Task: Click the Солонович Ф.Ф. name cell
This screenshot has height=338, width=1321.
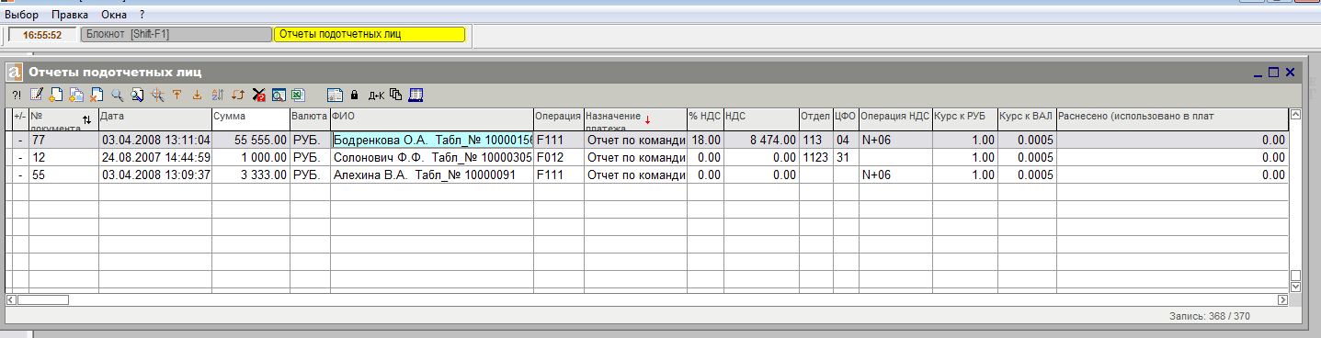Action: [432, 157]
